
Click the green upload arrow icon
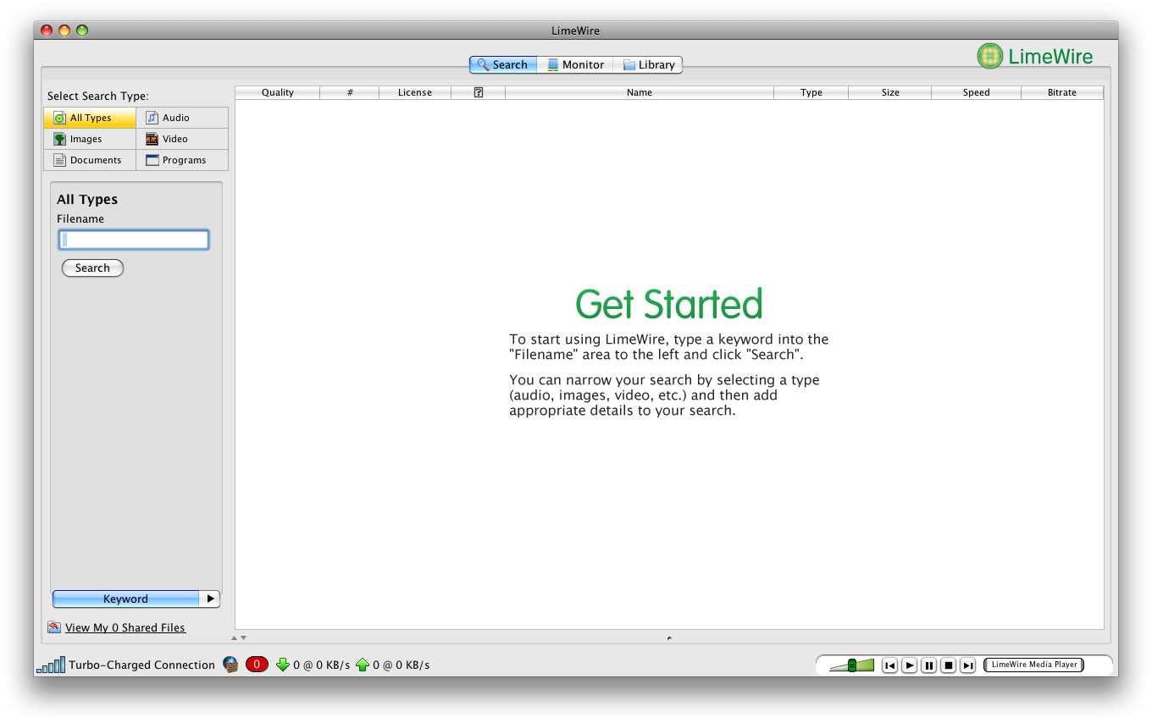tap(363, 665)
